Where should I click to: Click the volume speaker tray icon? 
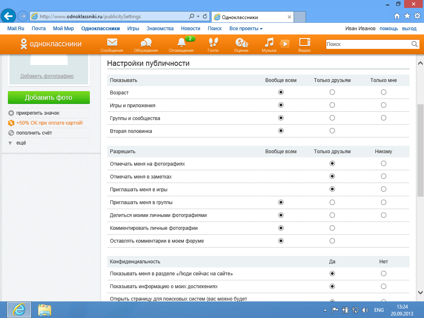point(365,310)
